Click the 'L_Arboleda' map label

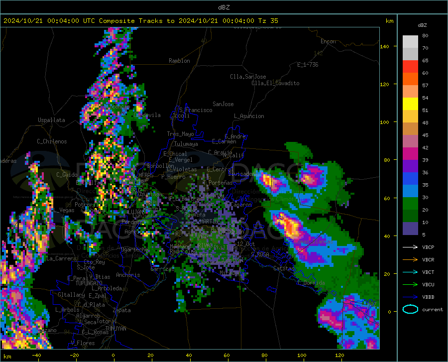pyautogui.click(x=107, y=288)
